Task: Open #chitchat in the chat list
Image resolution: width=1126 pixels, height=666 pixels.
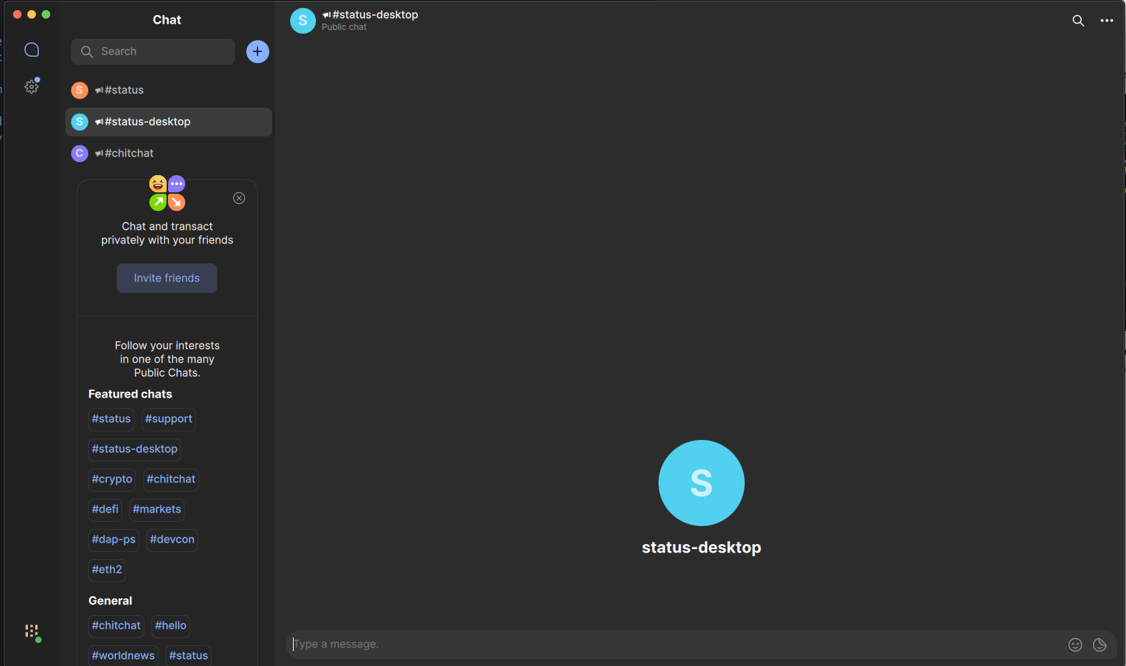Action: 169,154
